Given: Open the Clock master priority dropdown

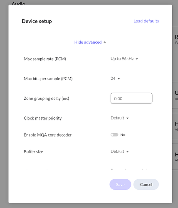Looking at the screenshot, I should (120, 118).
